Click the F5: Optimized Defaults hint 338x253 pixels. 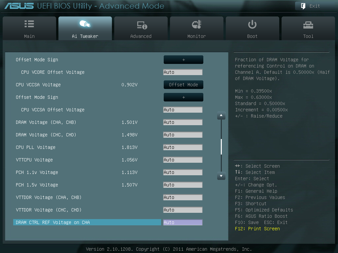[x=264, y=210]
